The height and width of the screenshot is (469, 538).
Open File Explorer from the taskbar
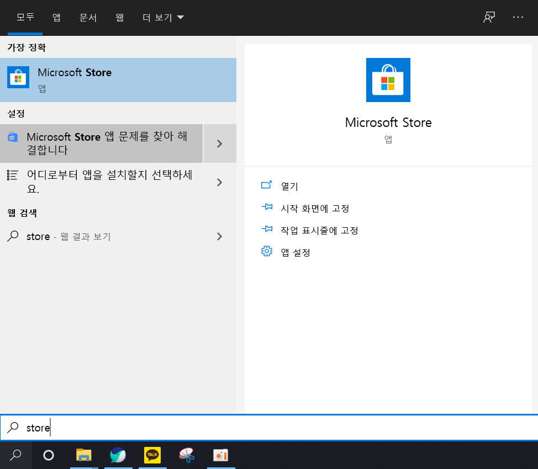(x=84, y=455)
